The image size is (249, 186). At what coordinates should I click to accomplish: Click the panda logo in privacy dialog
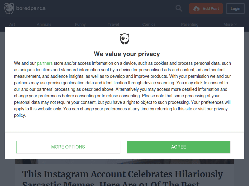[125, 39]
